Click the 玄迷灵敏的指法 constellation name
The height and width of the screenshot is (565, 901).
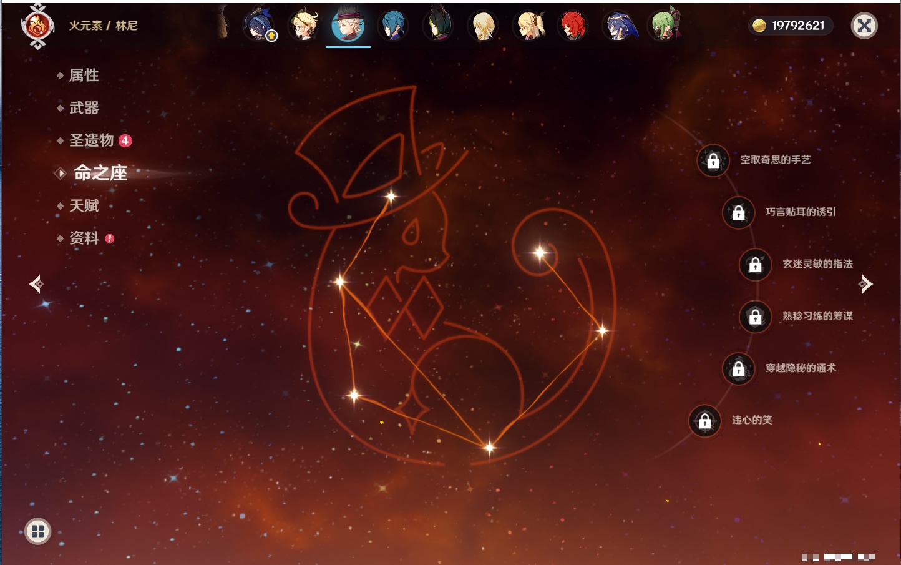(818, 264)
